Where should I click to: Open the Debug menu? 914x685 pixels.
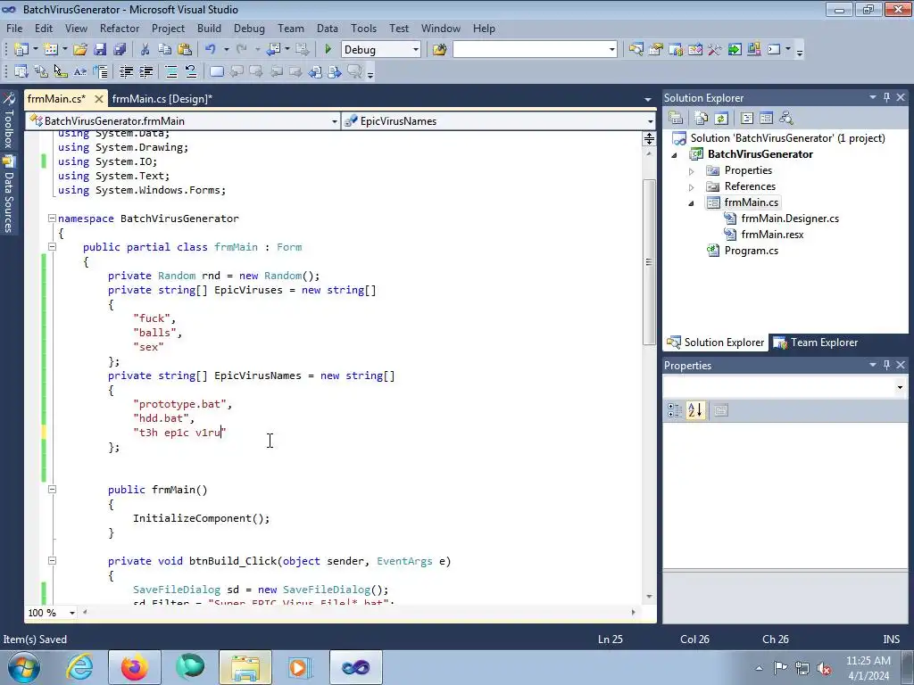click(x=249, y=28)
